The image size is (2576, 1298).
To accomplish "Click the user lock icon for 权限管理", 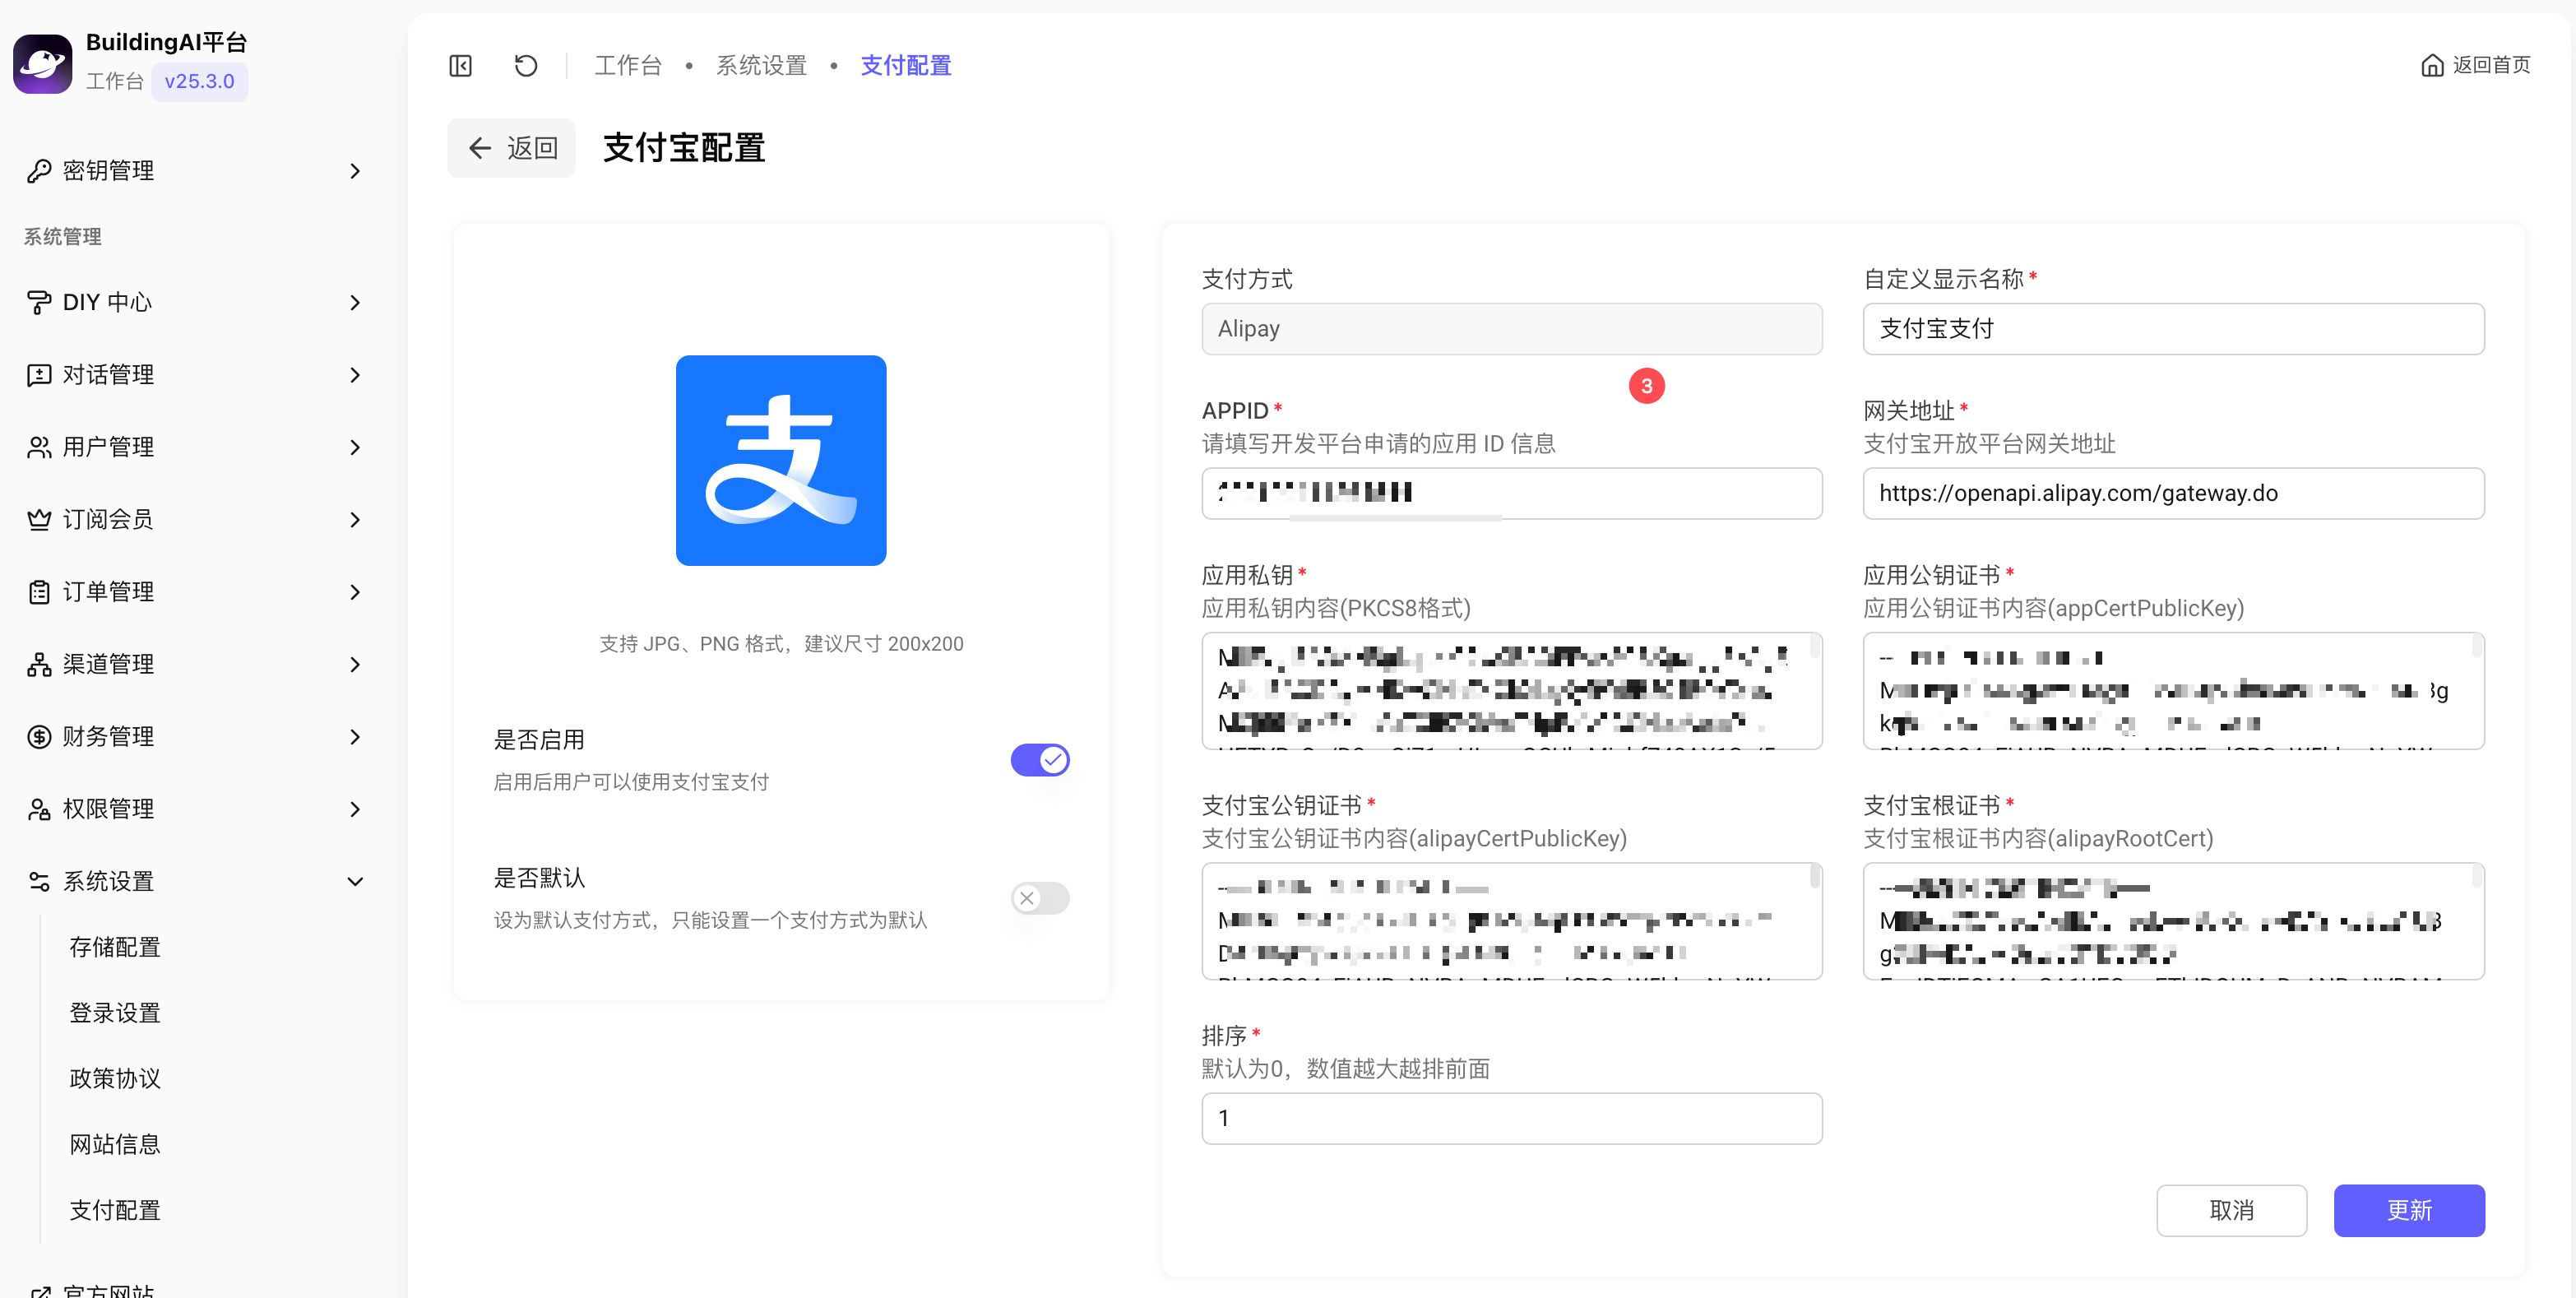I will [39, 809].
